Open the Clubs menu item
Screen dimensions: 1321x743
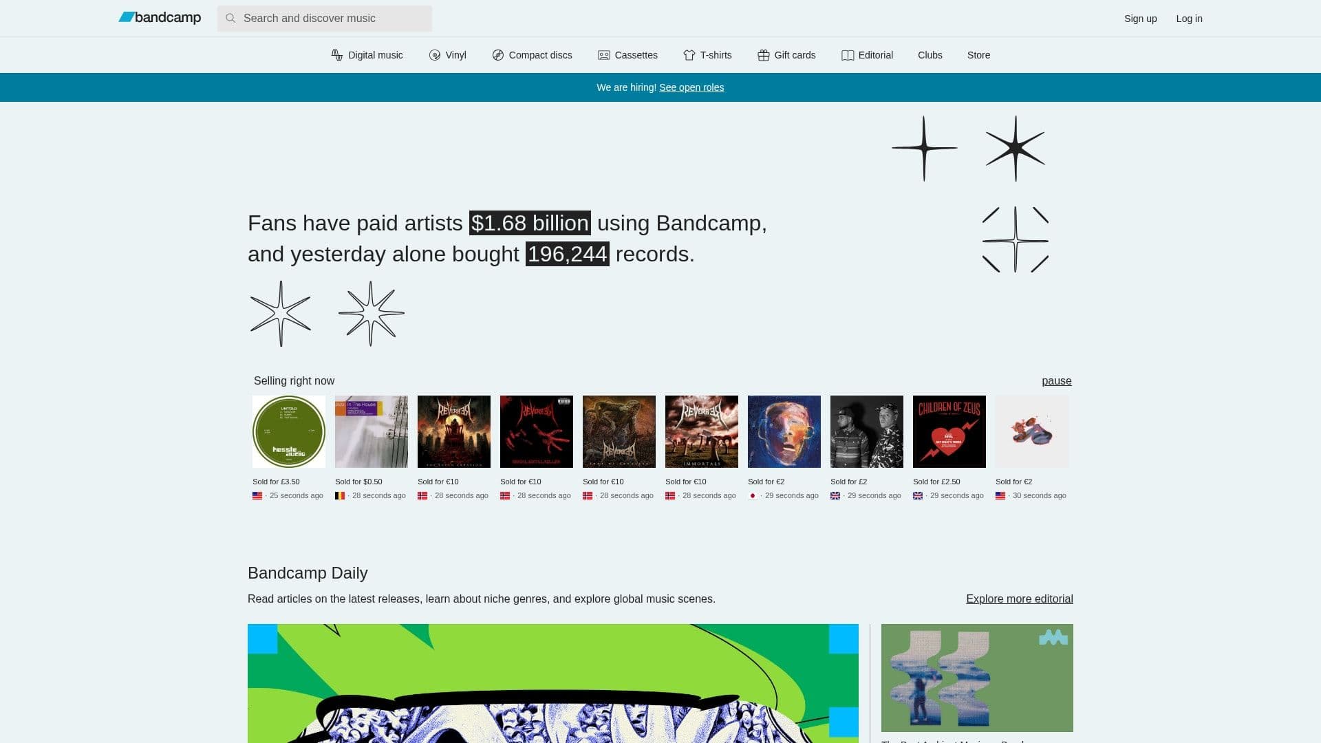tap(930, 55)
